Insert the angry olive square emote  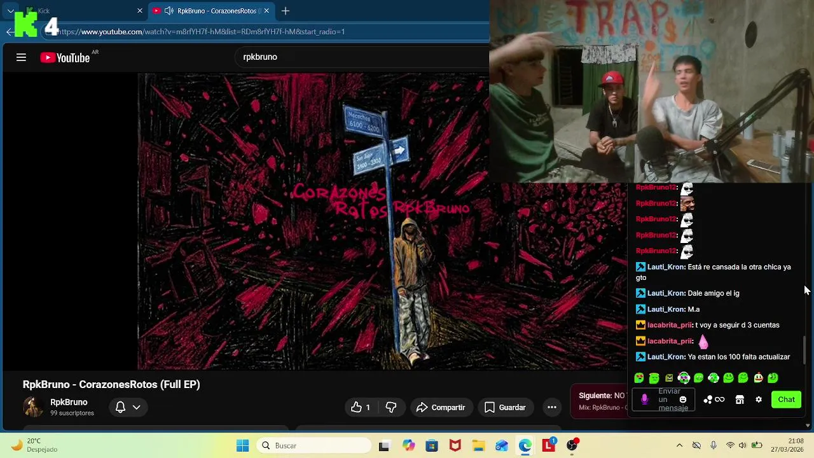(x=669, y=378)
